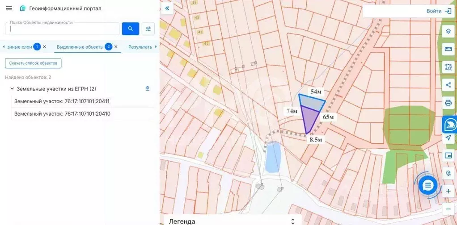
Task: Go to my location
Action: (x=448, y=138)
